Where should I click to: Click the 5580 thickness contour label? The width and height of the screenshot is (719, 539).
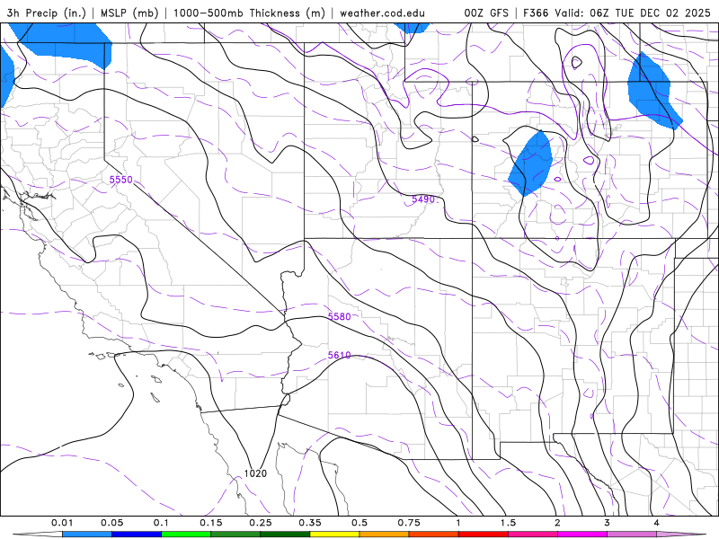click(x=340, y=317)
